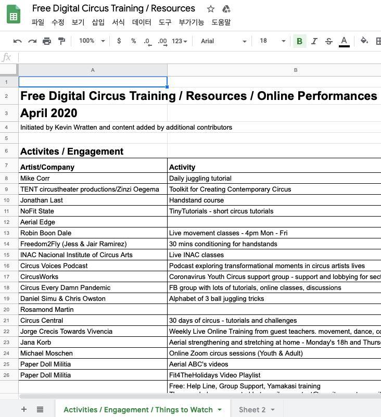Click the horizontal scrollbar
This screenshot has width=381, height=417.
pyautogui.click(x=199, y=396)
